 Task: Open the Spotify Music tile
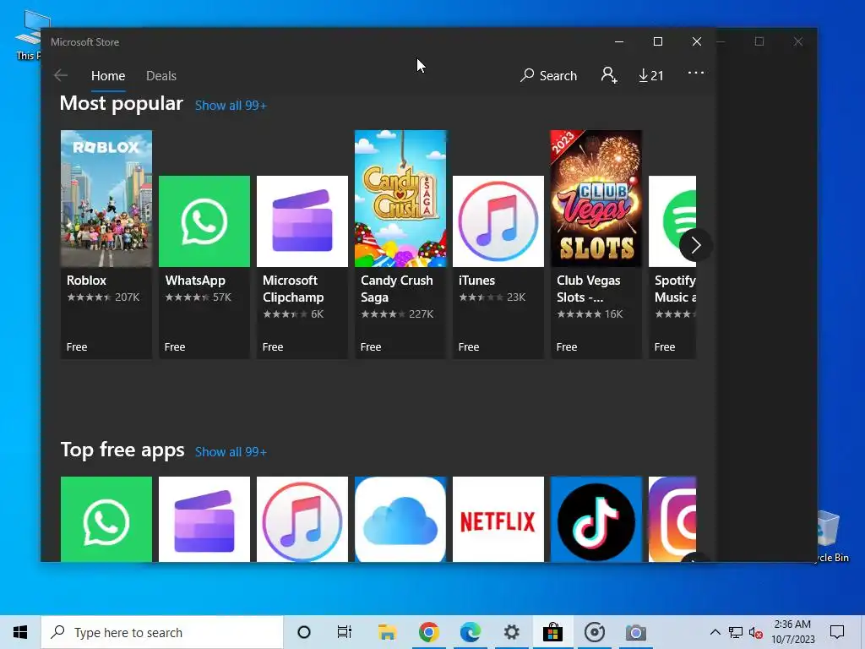672,267
